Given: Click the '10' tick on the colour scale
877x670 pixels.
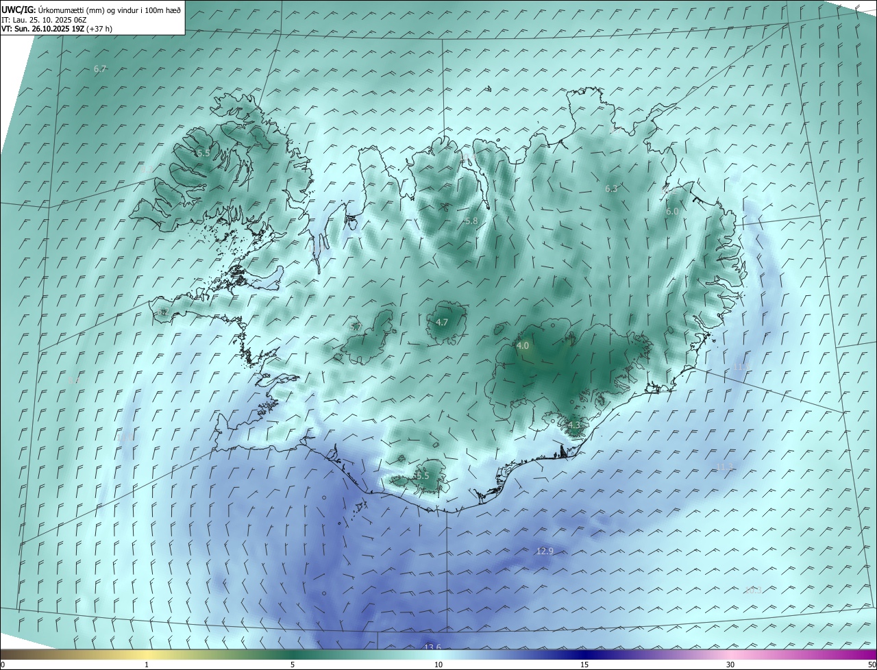Looking at the screenshot, I should pos(438,665).
